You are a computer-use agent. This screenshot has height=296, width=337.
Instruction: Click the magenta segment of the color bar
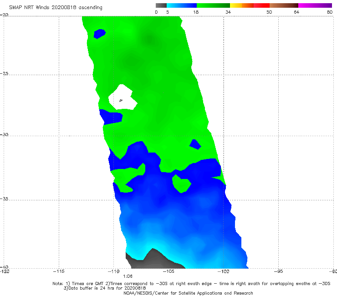coord(315,5)
